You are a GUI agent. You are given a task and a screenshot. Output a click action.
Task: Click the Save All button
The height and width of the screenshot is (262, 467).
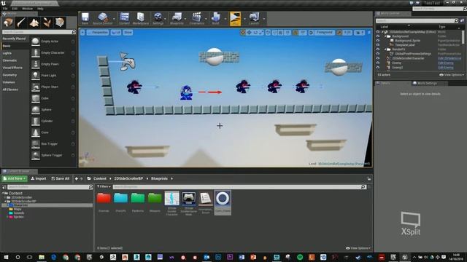click(x=60, y=178)
